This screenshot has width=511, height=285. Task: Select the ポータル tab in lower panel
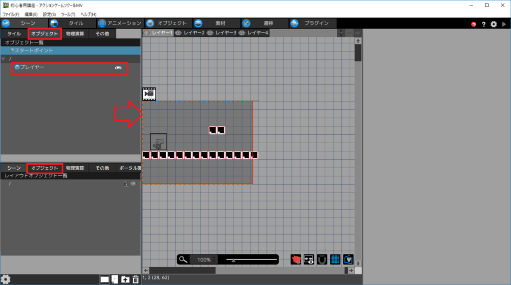[x=129, y=168]
